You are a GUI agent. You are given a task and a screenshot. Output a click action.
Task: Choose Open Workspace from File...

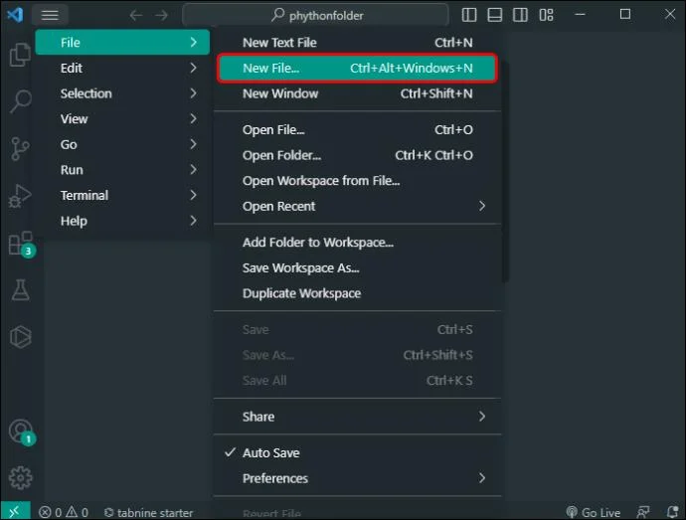pos(357,181)
